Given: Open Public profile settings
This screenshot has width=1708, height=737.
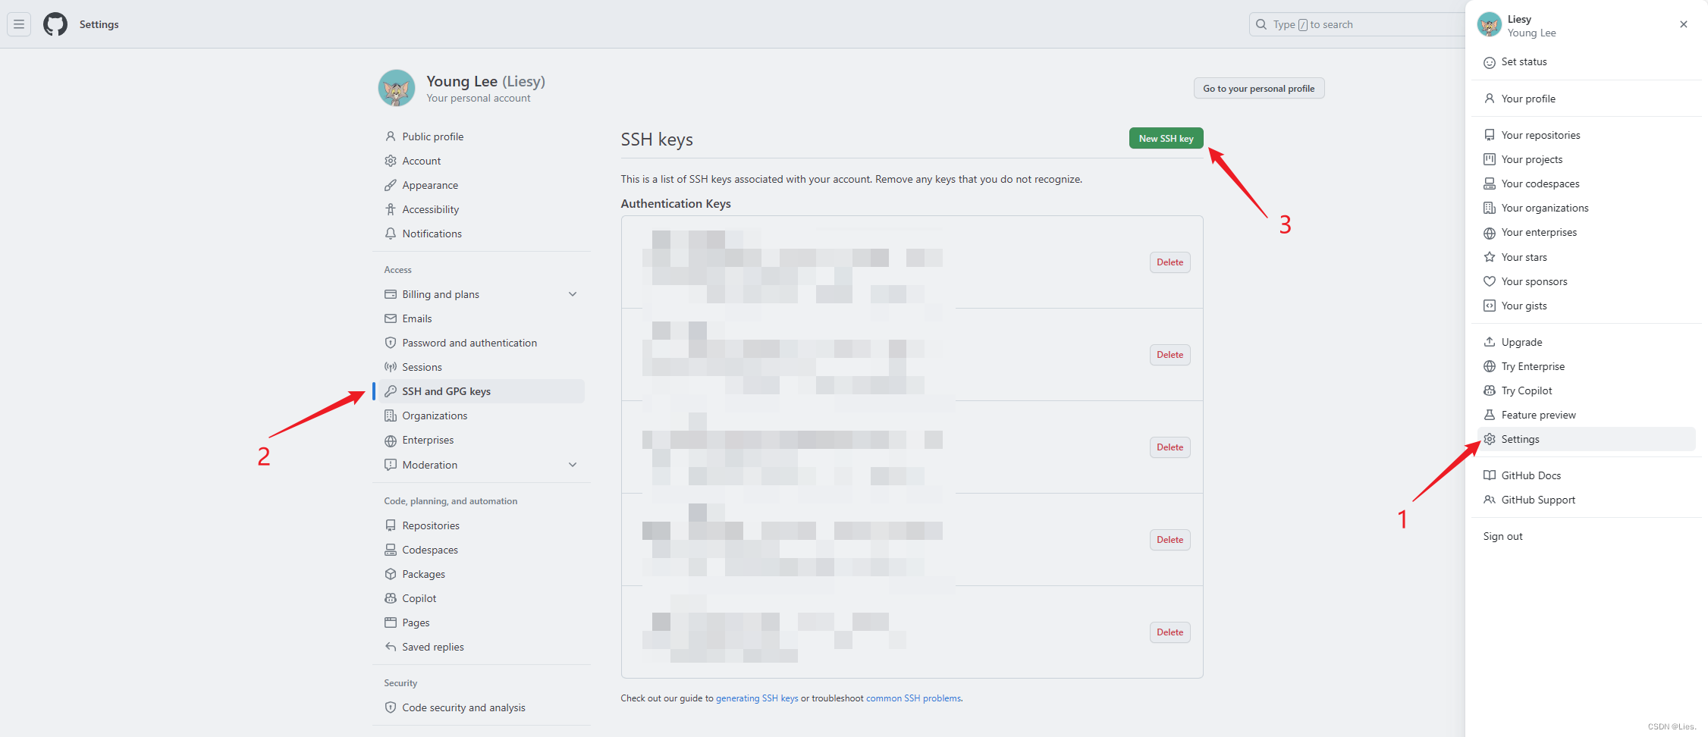Looking at the screenshot, I should 481,136.
